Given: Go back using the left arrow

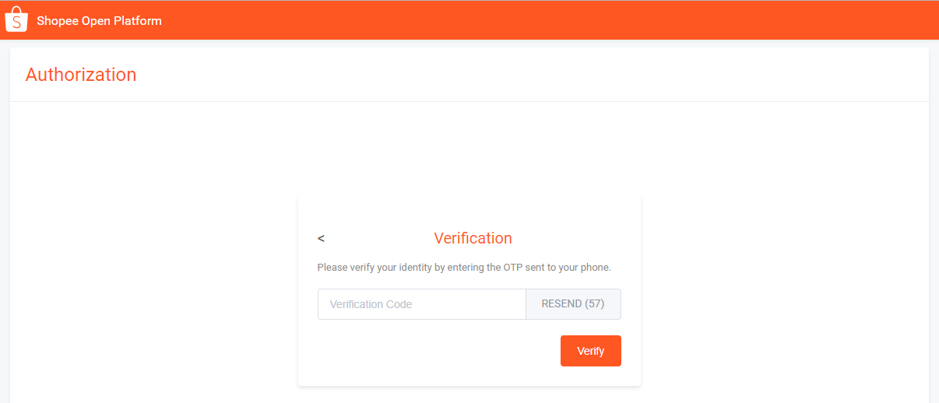Looking at the screenshot, I should (321, 239).
